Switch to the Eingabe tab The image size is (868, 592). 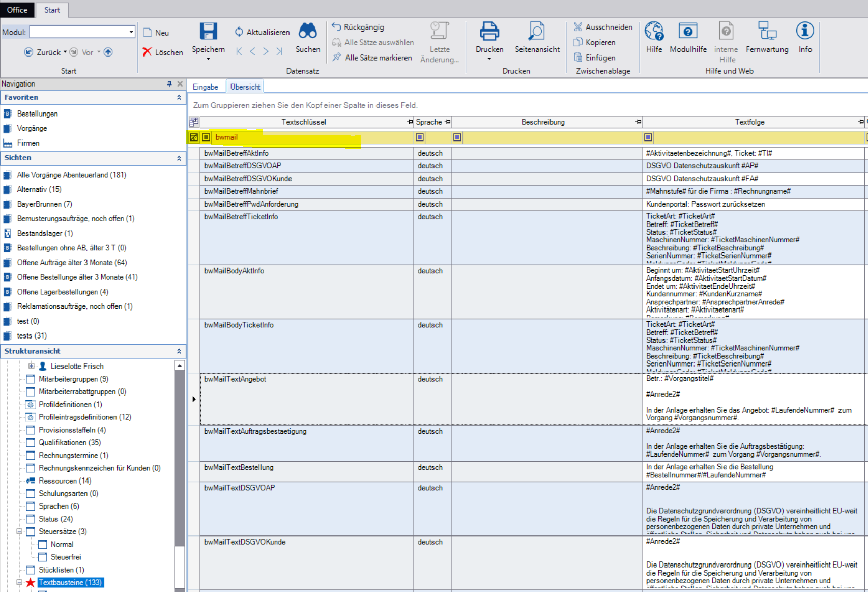tap(205, 87)
